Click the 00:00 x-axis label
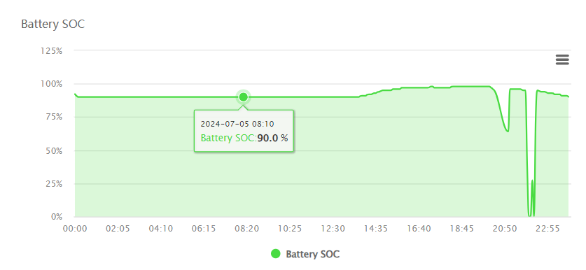Image resolution: width=586 pixels, height=270 pixels. click(x=75, y=229)
